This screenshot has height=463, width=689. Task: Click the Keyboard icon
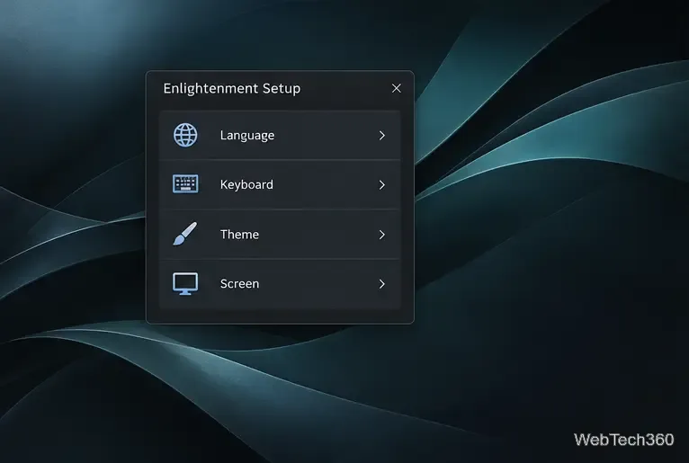point(185,184)
